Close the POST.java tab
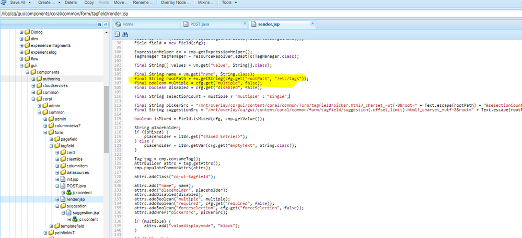522x238 pixels. 244,24
